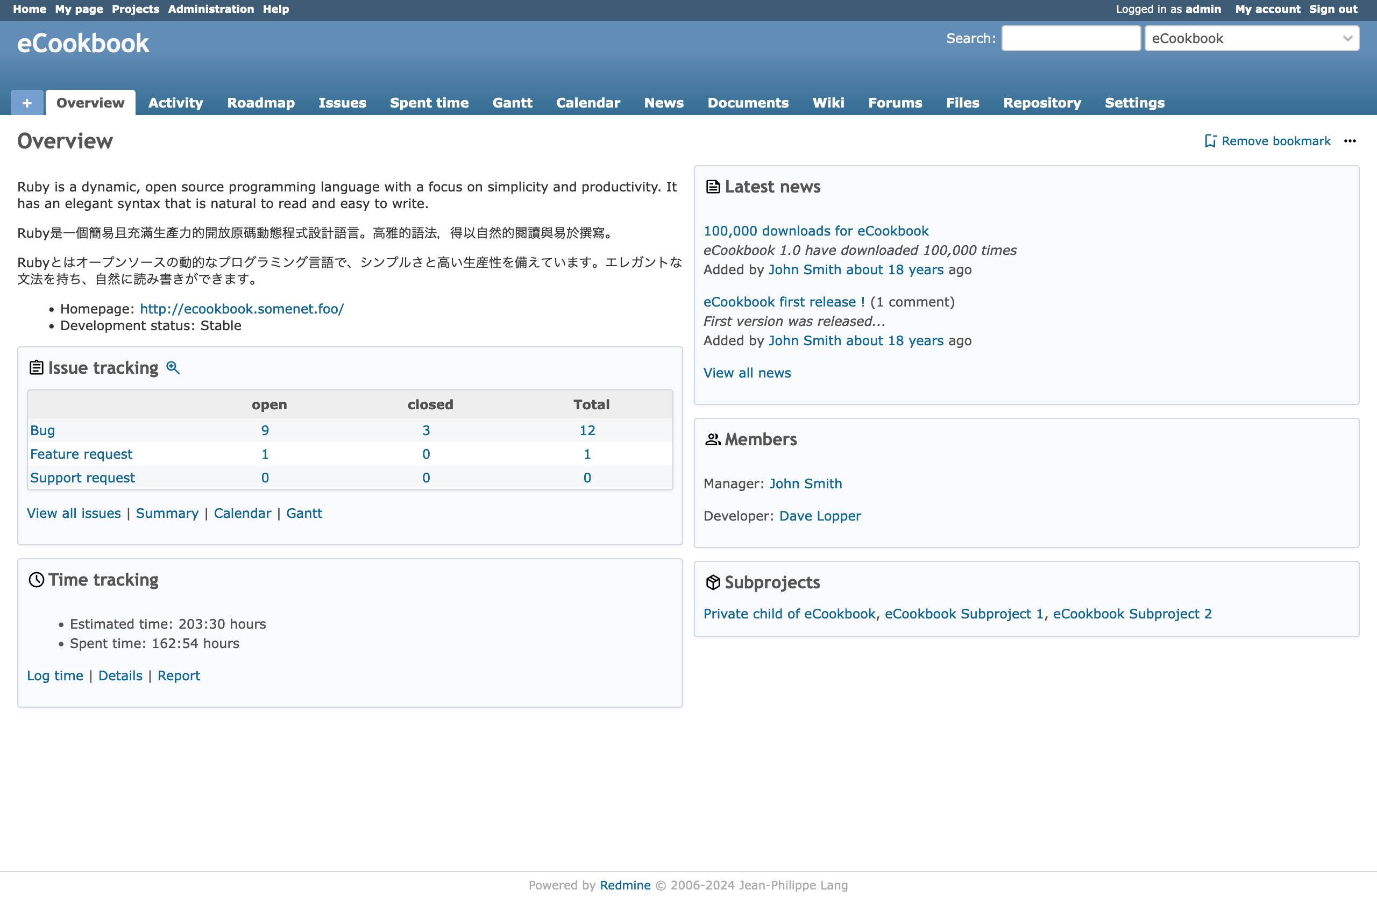The image size is (1377, 897).
Task: Open the Forums tab
Action: tap(895, 103)
